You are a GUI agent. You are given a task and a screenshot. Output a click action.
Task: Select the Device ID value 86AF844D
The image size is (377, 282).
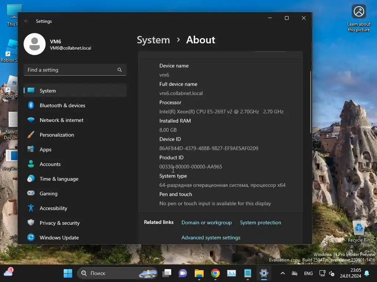pos(209,148)
